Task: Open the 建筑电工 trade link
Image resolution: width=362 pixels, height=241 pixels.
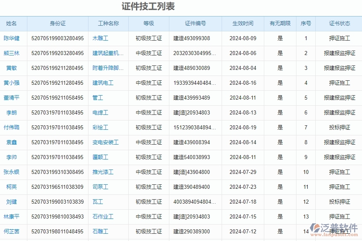Action: (103, 83)
